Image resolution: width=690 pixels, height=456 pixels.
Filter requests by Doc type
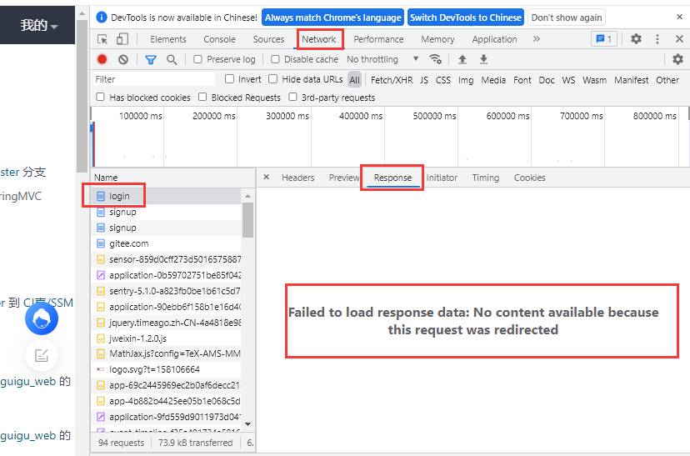tap(547, 80)
